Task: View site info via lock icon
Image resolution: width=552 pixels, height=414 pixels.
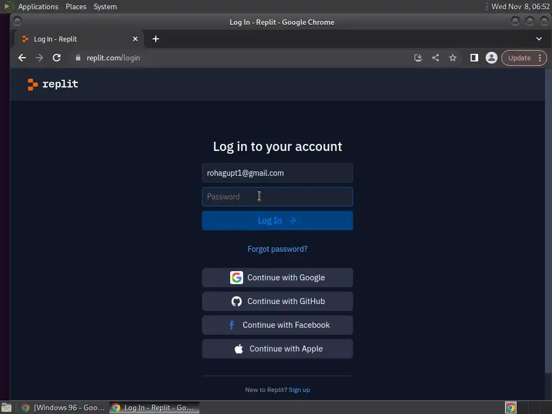Action: coord(78,58)
